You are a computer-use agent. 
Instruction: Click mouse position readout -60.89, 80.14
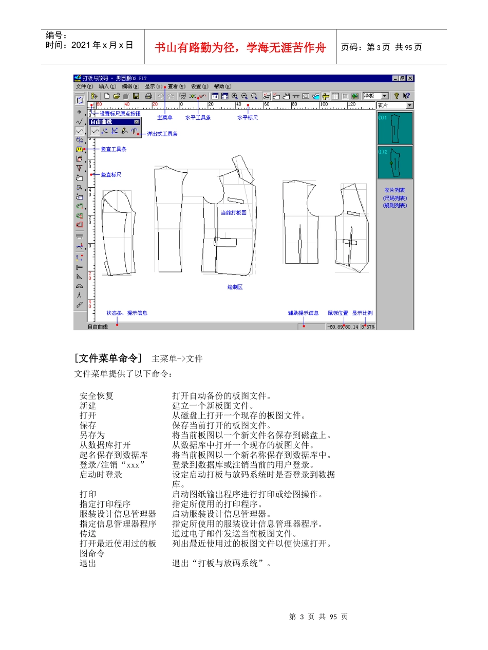tap(343, 327)
